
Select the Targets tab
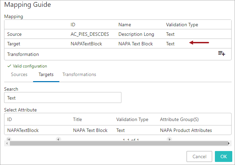tap(46, 74)
